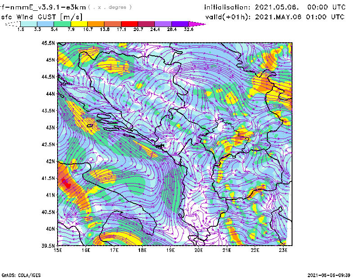Click the violet 28.4–32.6 legend swatch
The height and width of the screenshot is (278, 360).
pyautogui.click(x=180, y=24)
